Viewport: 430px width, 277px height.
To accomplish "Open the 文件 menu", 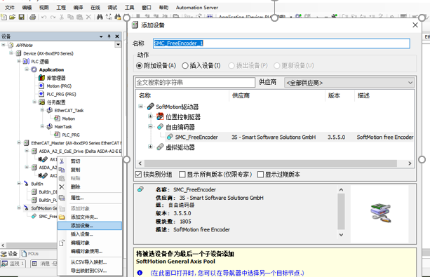I will point(10,8).
